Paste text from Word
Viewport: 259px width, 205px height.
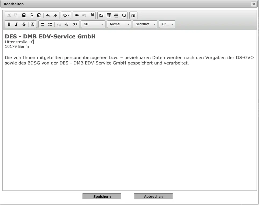coord(38,15)
